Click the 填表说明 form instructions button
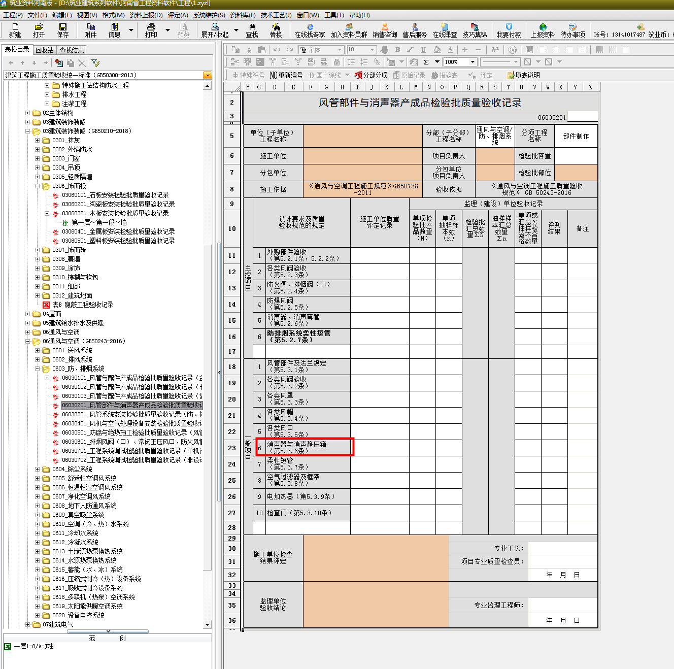This screenshot has height=669, width=674. (523, 75)
